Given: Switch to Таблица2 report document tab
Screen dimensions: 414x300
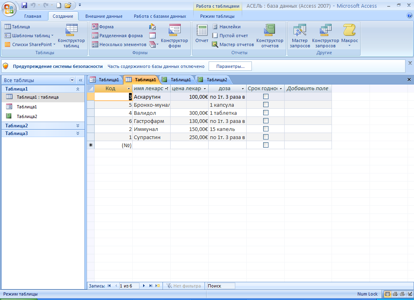Looking at the screenshot, I should click(213, 80).
